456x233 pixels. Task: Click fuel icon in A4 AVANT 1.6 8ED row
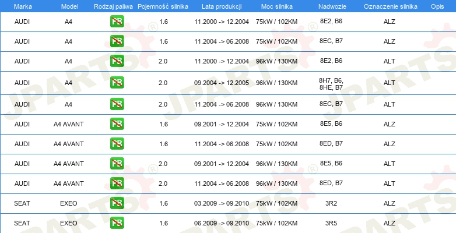[117, 143]
